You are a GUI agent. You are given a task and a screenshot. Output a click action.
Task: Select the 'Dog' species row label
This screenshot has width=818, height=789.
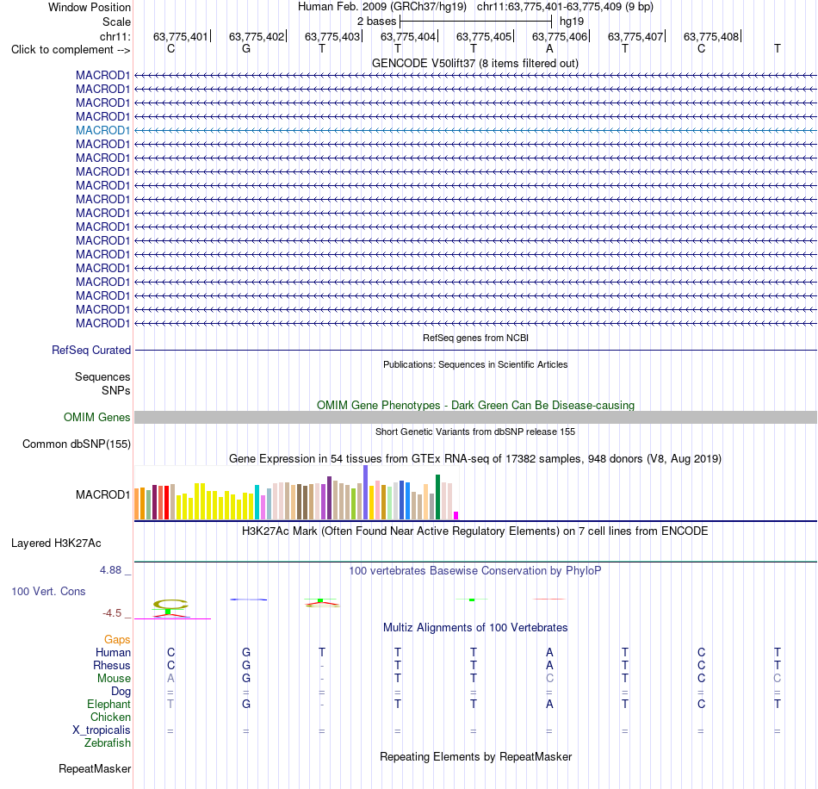(121, 692)
